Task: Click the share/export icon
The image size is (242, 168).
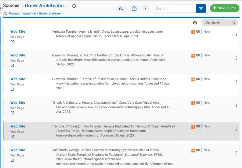Action: [x=134, y=9]
